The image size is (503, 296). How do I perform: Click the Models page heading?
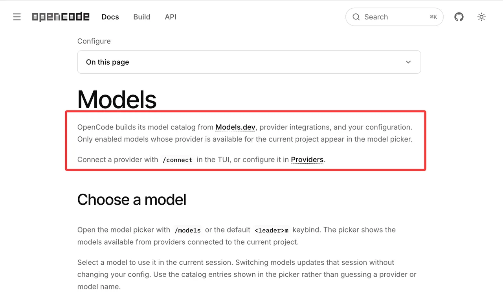(117, 100)
